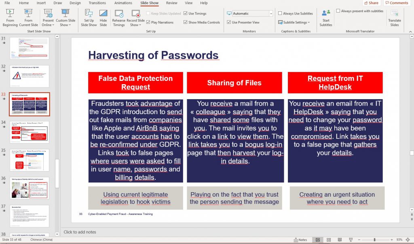
Task: Click Start Subtitles icon
Action: click(326, 18)
